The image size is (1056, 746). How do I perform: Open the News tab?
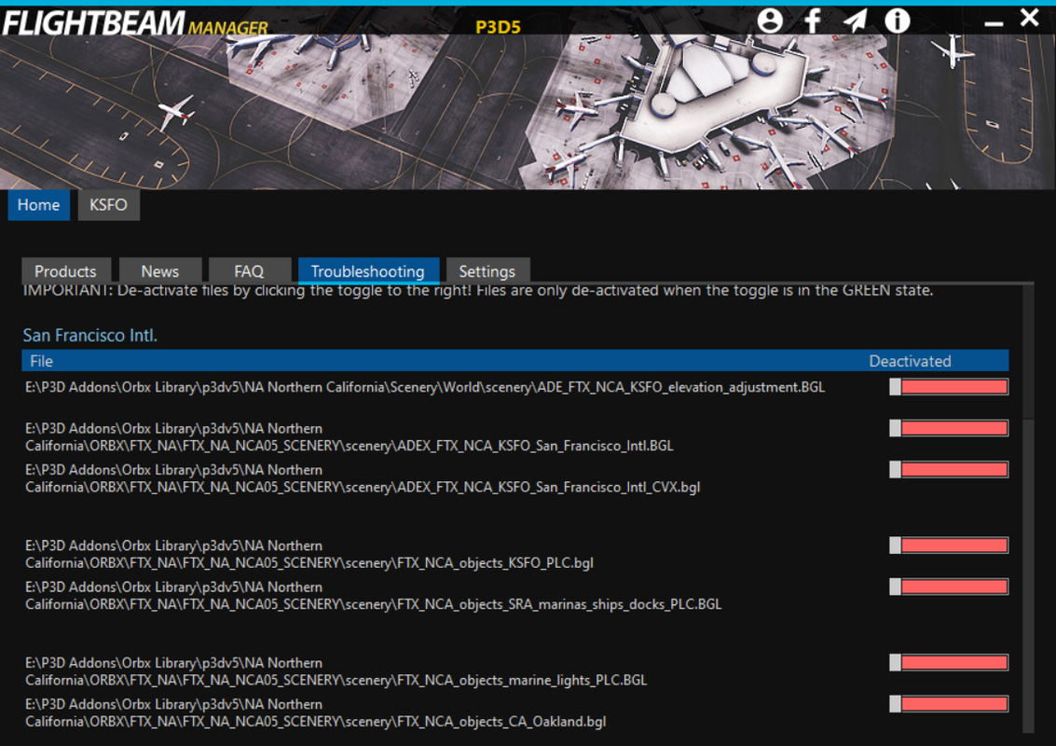point(160,271)
